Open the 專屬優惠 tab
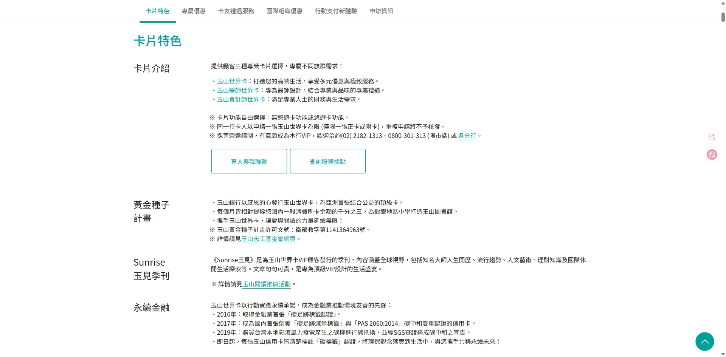 [x=194, y=11]
